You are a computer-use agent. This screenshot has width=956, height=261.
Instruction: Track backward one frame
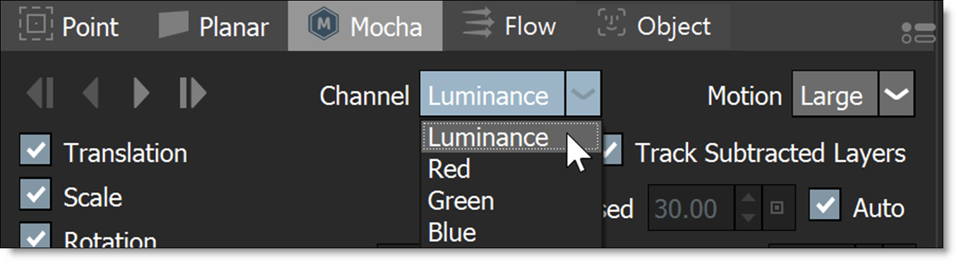point(90,94)
